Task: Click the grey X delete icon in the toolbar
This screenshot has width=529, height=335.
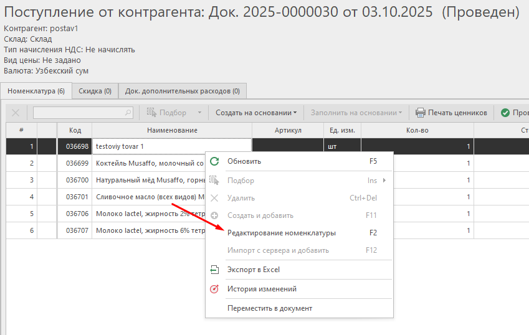Action: (16, 113)
